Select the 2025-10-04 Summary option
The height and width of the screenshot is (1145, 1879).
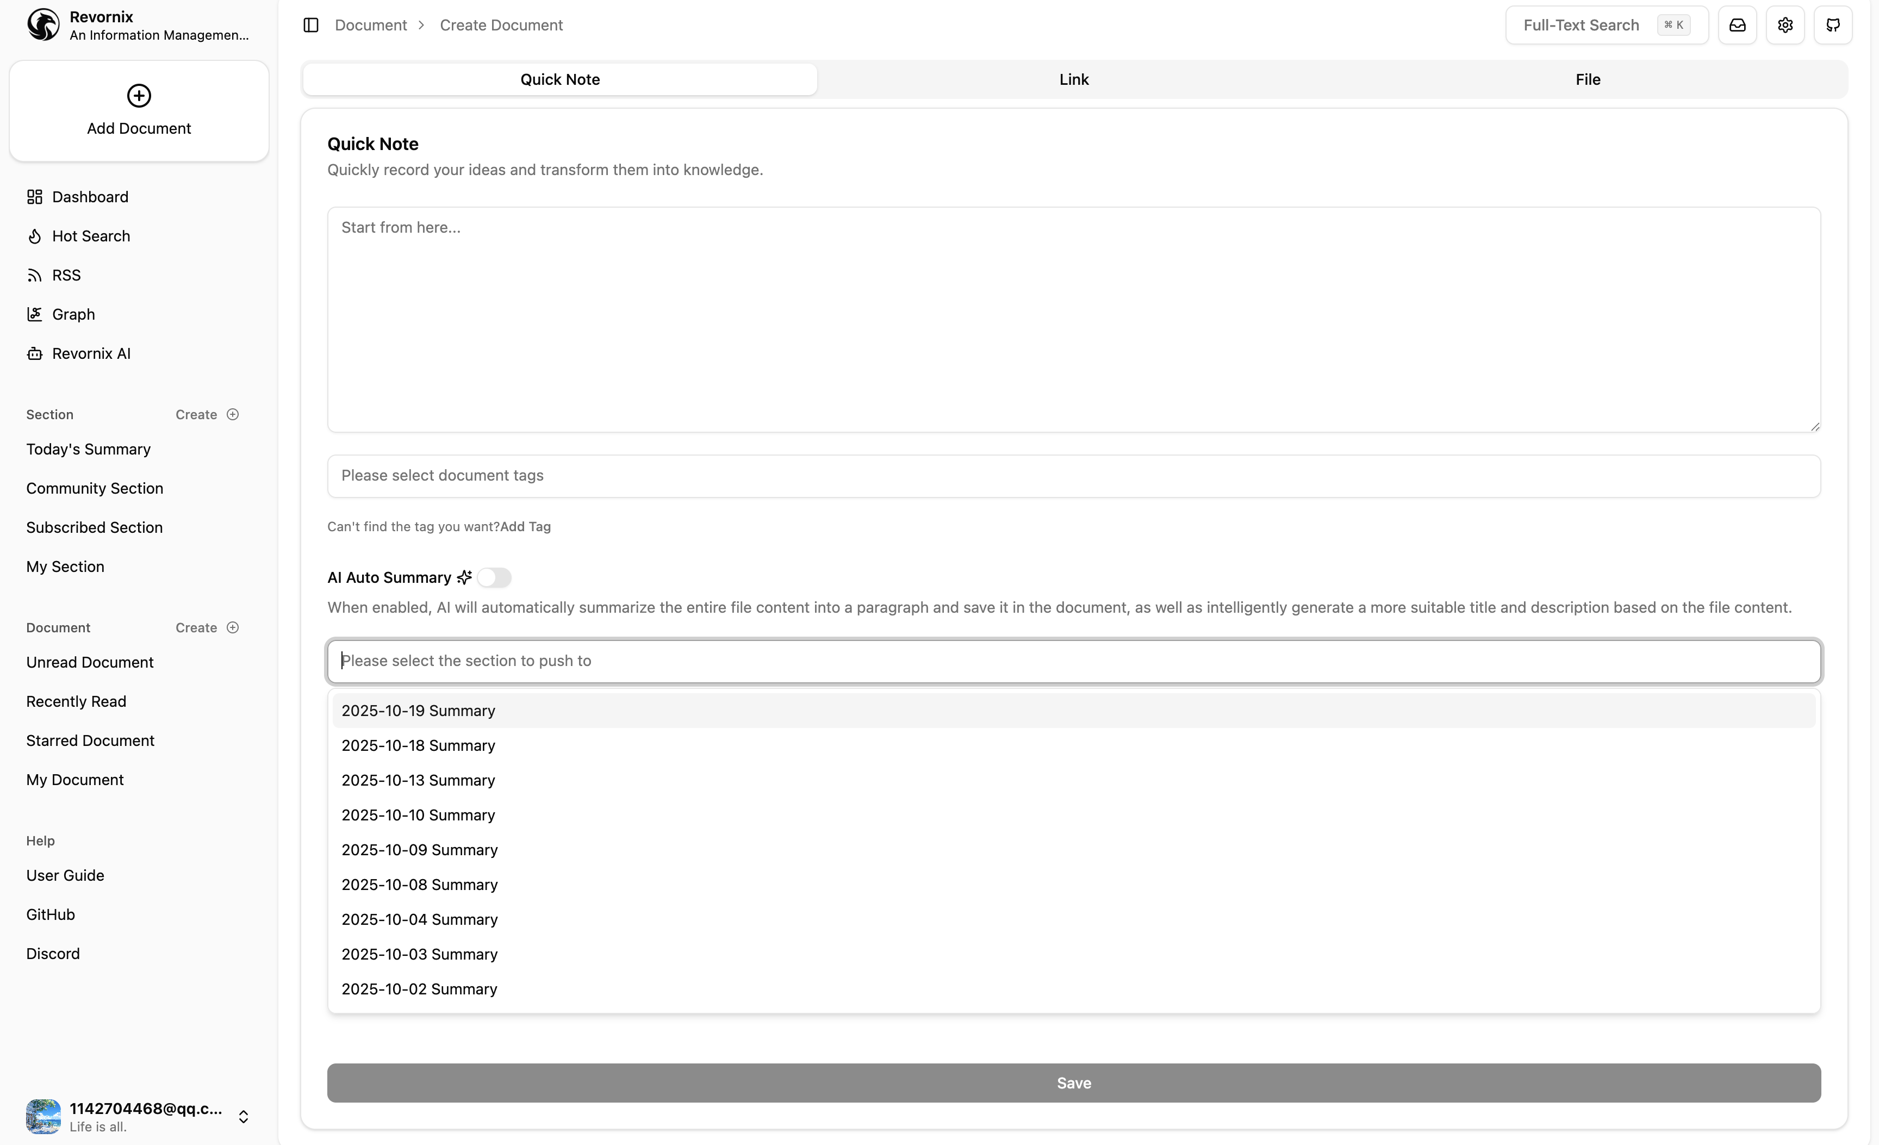pyautogui.click(x=419, y=919)
